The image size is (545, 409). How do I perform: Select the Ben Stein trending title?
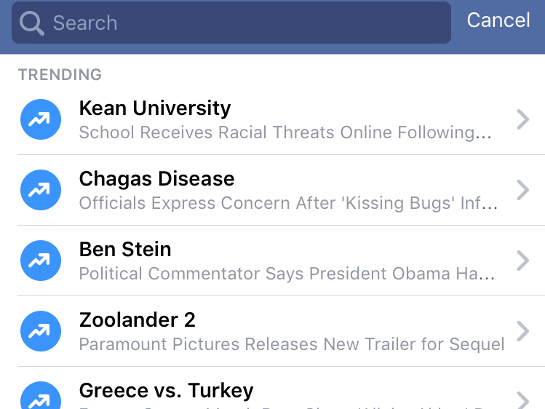click(125, 250)
